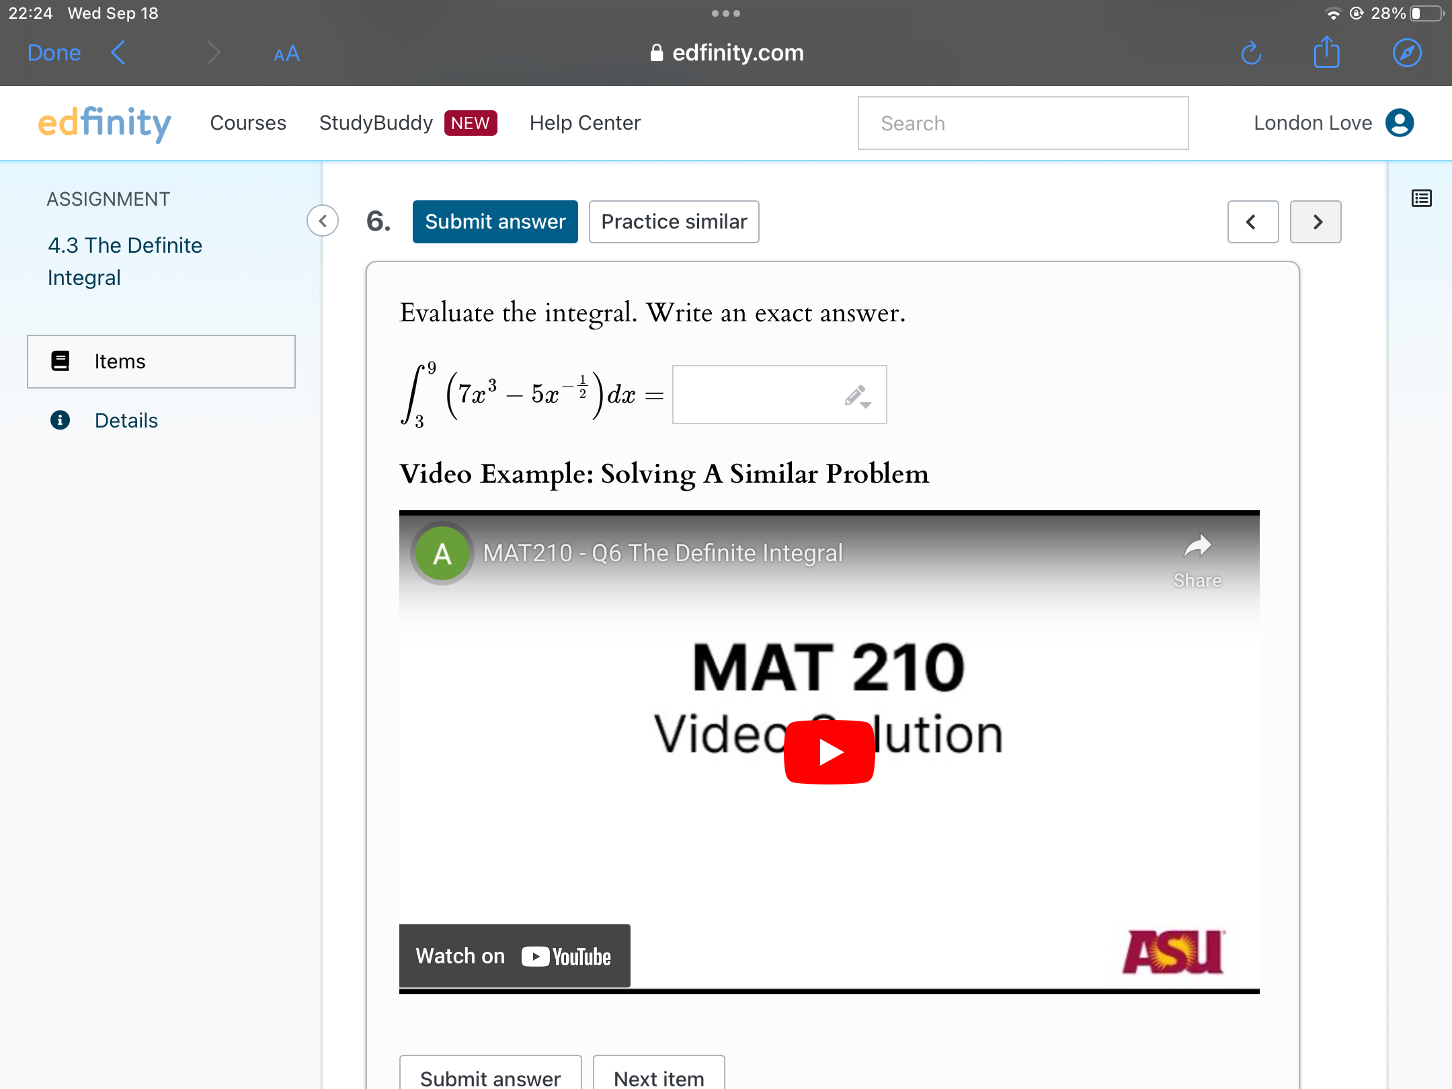This screenshot has height=1089, width=1452.
Task: Open the Courses menu item
Action: 248,123
